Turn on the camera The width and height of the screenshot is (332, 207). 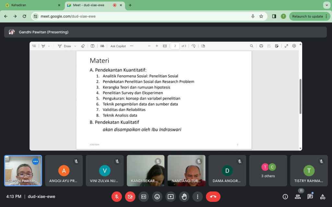tap(130, 196)
